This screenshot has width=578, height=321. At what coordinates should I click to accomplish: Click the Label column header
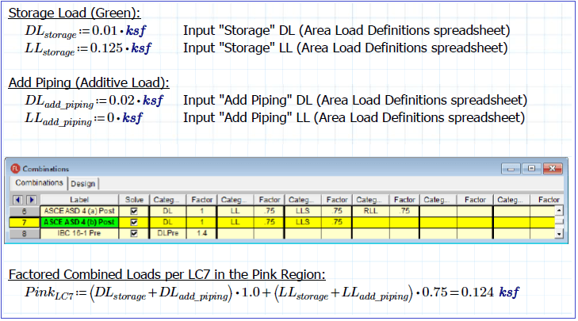point(80,200)
